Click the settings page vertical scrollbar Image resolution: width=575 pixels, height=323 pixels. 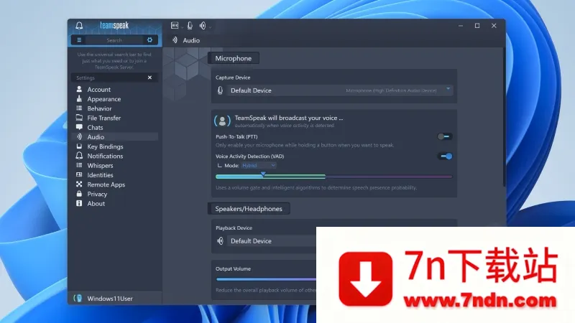(505, 117)
